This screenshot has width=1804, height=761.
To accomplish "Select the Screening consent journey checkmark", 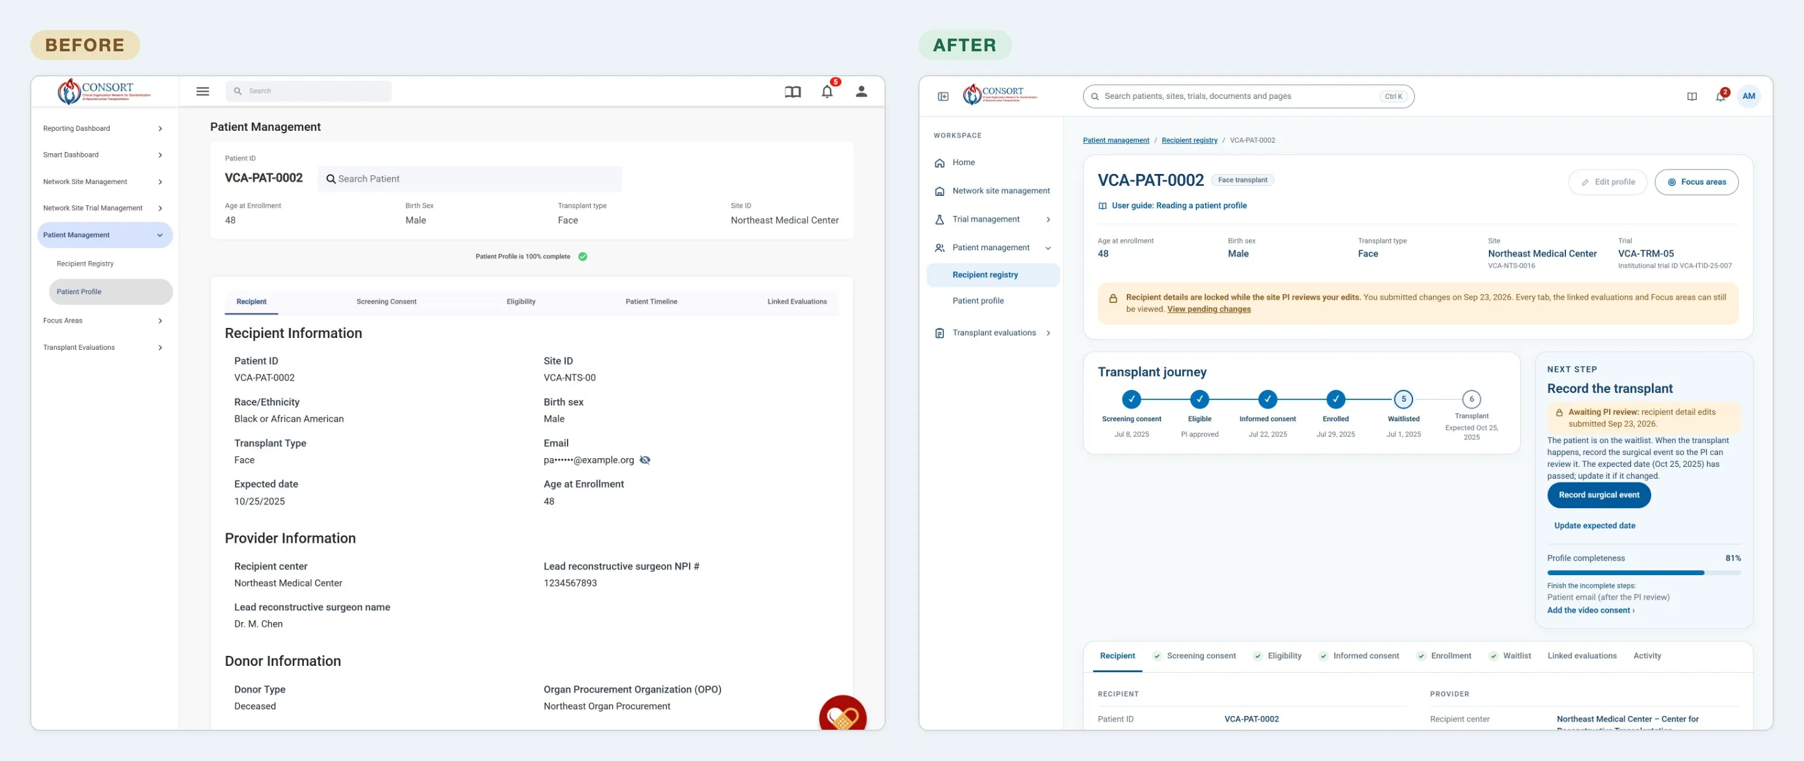I will (x=1132, y=399).
